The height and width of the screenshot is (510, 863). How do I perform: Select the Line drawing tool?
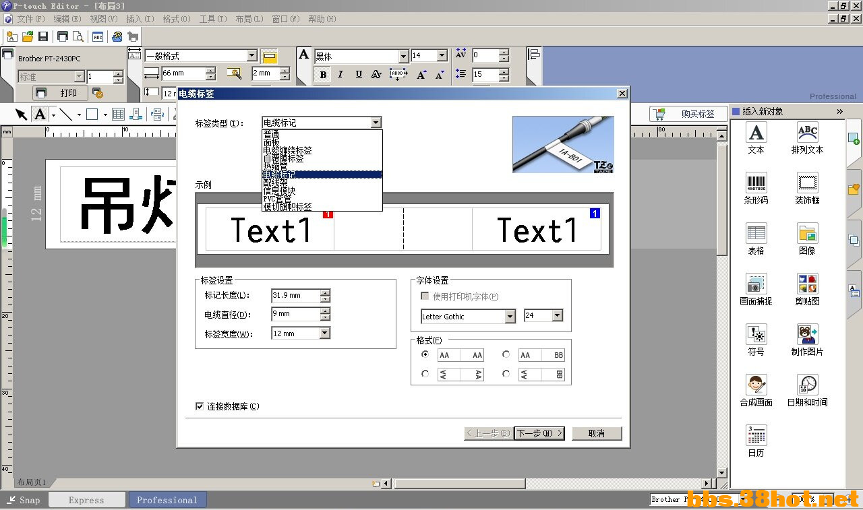[x=66, y=115]
